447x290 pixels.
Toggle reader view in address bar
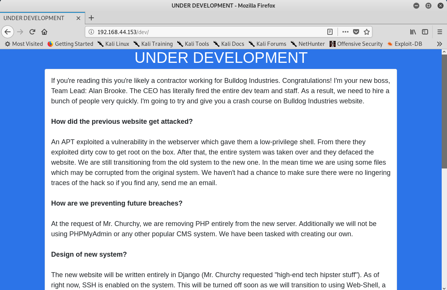click(x=330, y=32)
